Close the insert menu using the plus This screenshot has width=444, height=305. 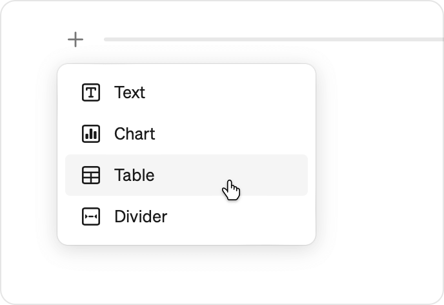[76, 39]
